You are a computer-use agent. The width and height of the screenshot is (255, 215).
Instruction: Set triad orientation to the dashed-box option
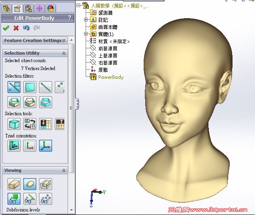[x=30, y=145]
